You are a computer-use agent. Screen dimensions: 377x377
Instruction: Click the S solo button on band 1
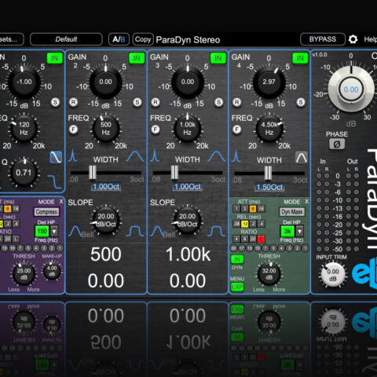55,102
